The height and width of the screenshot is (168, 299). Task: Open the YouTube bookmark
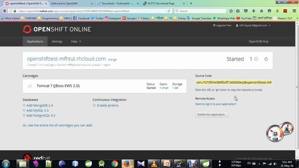244,18
